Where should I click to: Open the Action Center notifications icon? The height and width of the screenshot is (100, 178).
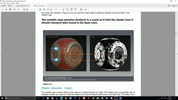pos(175,98)
